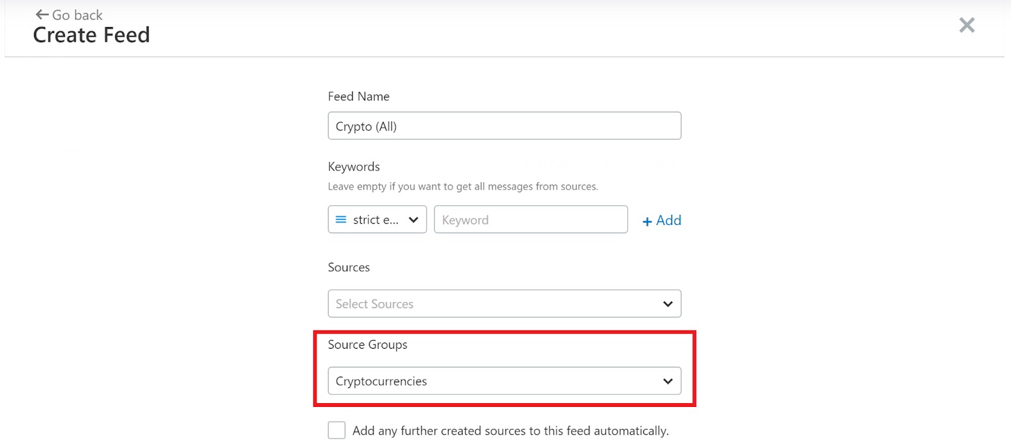The height and width of the screenshot is (448, 1011).
Task: Click the Select Sources placeholder text
Action: pyautogui.click(x=374, y=304)
